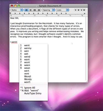Screen dimensions: 103x111
Task: Click the decimal tab stop circle icon
Action: 84,10
